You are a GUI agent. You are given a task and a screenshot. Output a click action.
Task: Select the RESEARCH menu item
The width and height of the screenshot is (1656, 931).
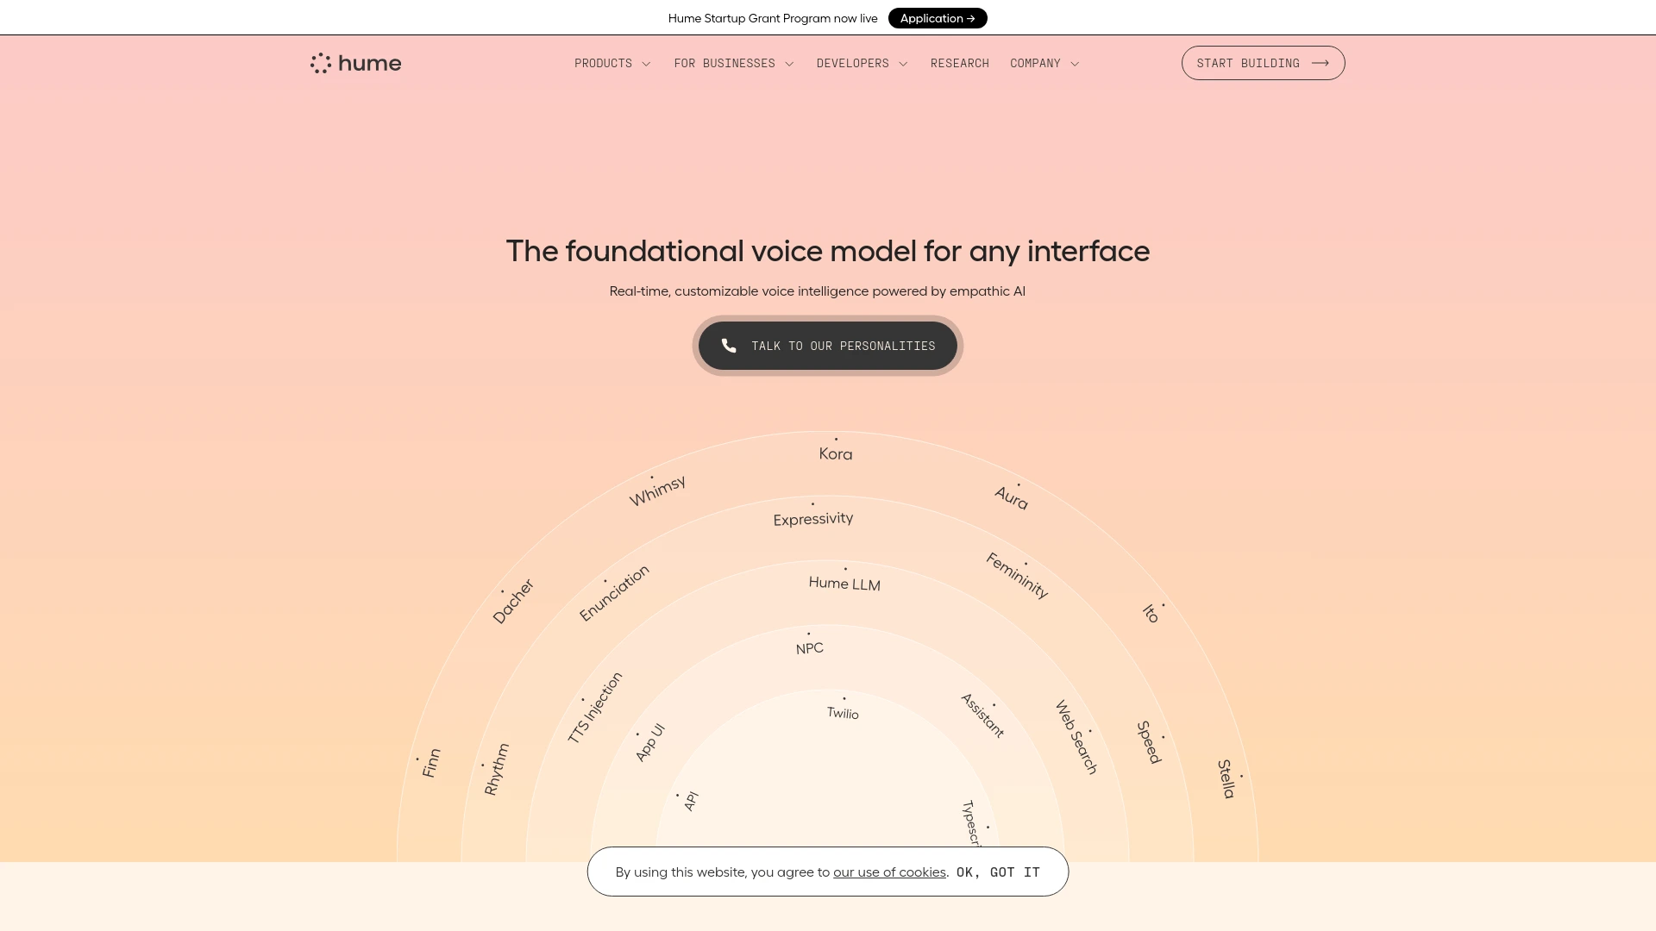[x=959, y=63]
